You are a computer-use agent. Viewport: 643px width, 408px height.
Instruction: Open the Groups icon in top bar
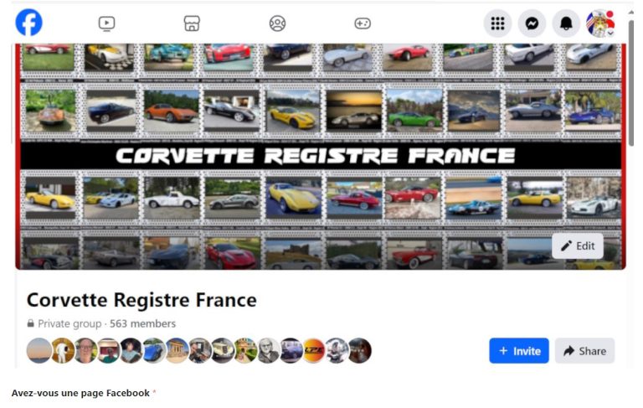pyautogui.click(x=278, y=23)
